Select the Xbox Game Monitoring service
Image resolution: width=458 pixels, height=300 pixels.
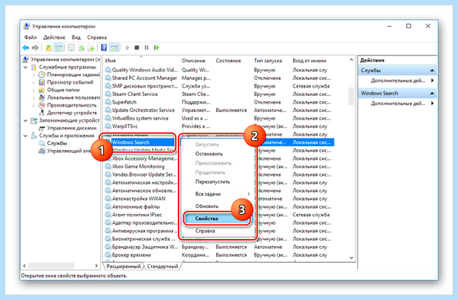[x=138, y=166]
